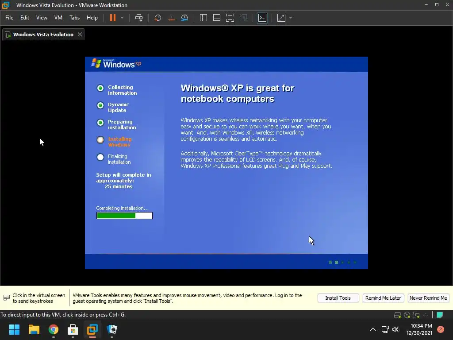Click the Finalizing installation step indicator
This screenshot has width=453, height=340.
(100, 157)
